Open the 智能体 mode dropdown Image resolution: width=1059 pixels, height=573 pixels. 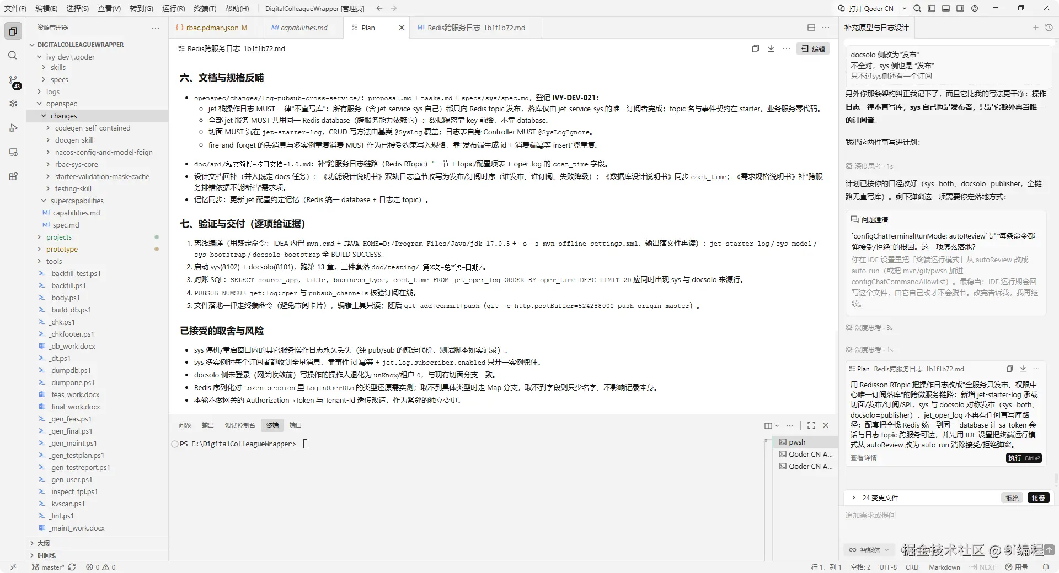(x=869, y=550)
